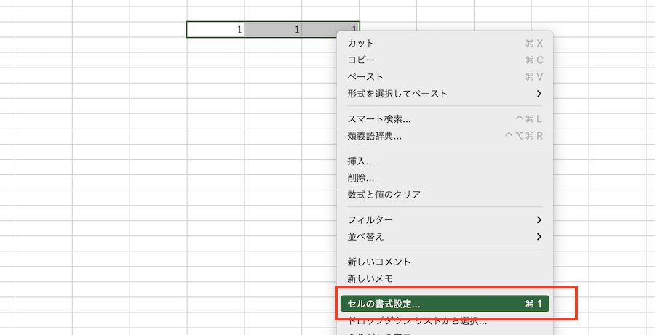Screen dimensions: 655x335
Task: Click the empty cell directly left of the selection
Action: (x=158, y=29)
